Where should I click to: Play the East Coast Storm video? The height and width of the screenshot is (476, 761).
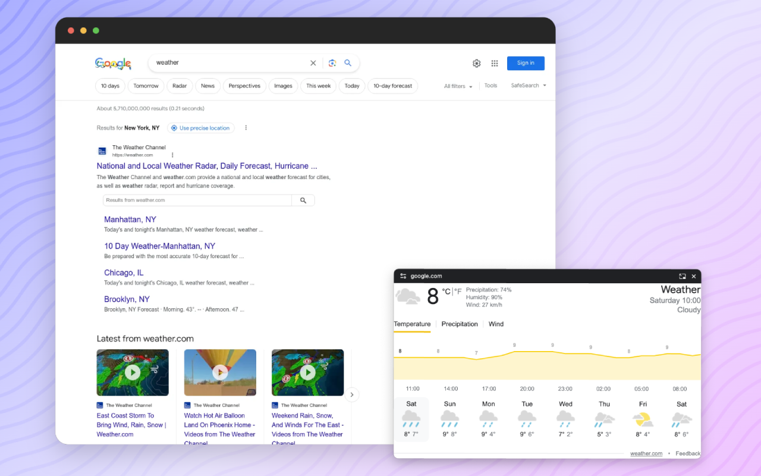[x=133, y=372]
